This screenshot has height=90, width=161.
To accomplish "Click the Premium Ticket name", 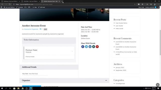I will 31,50.
